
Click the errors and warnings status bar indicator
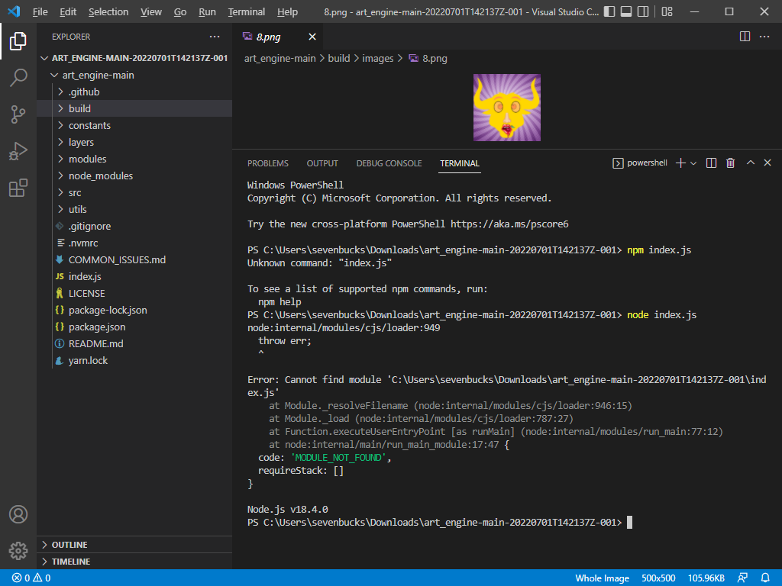pyautogui.click(x=31, y=578)
